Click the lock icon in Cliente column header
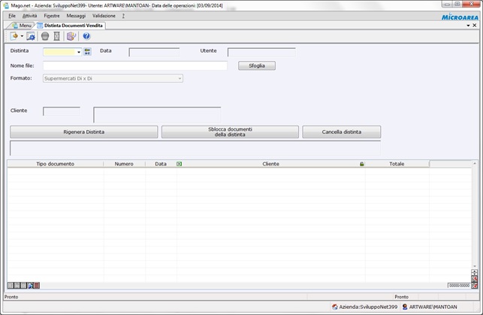The height and width of the screenshot is (315, 483). [x=361, y=163]
